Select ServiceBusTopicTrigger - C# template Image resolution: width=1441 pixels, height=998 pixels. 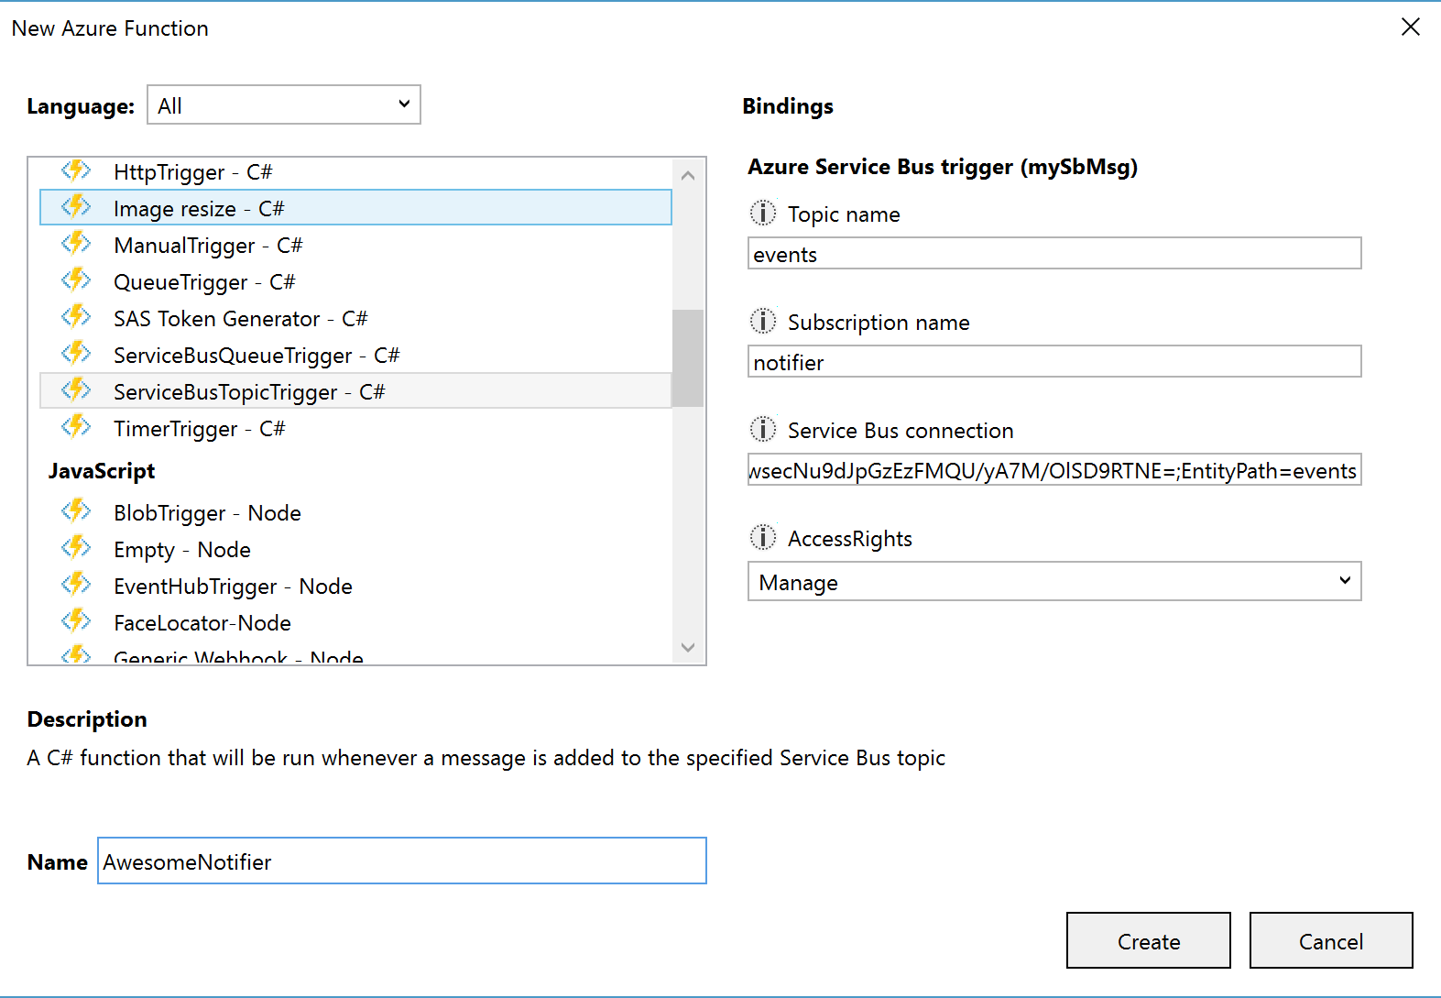click(356, 390)
